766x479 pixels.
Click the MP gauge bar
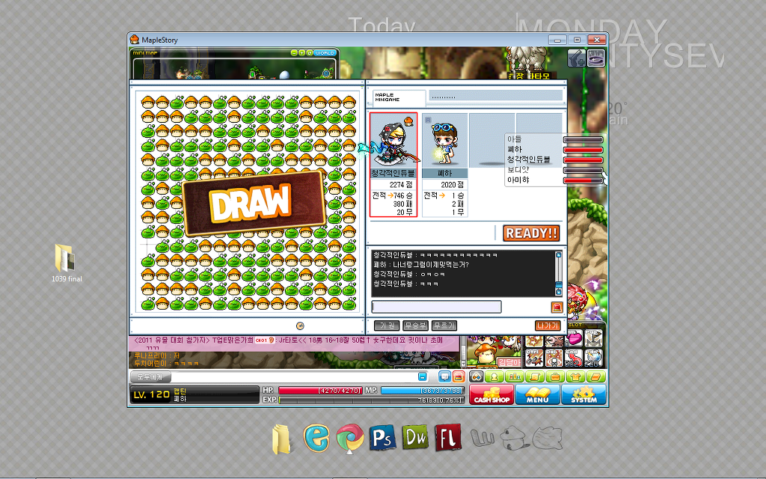point(422,391)
